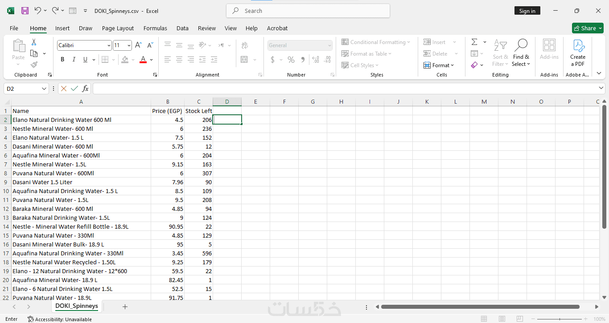Activate the Format Painter brush
609x323 pixels.
(34, 65)
